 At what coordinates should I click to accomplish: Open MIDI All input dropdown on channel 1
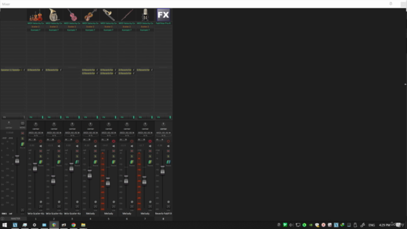pyautogui.click(x=36, y=133)
